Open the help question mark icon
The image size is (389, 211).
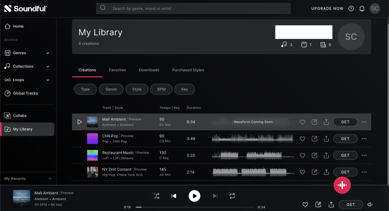click(x=351, y=8)
